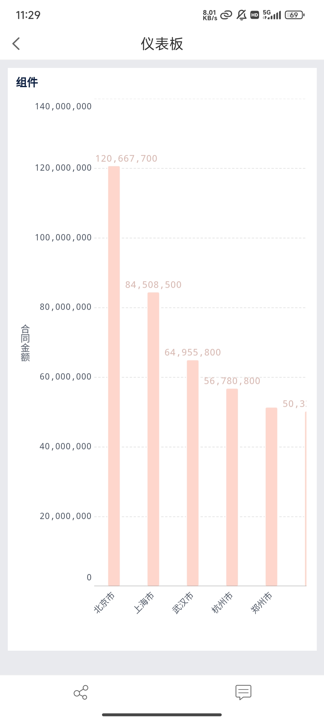
Task: Tap the 5G signal strength icon
Action: (272, 15)
